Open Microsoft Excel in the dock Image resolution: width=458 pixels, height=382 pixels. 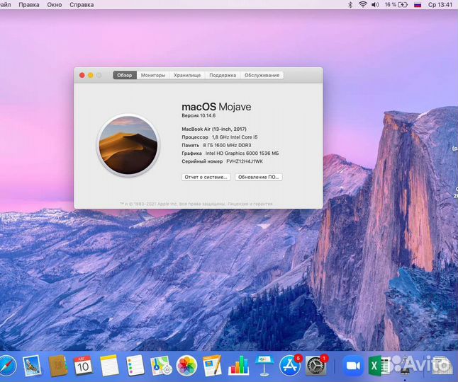(x=378, y=366)
